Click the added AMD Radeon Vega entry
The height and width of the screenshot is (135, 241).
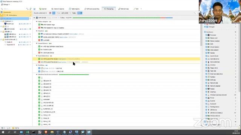(49, 25)
